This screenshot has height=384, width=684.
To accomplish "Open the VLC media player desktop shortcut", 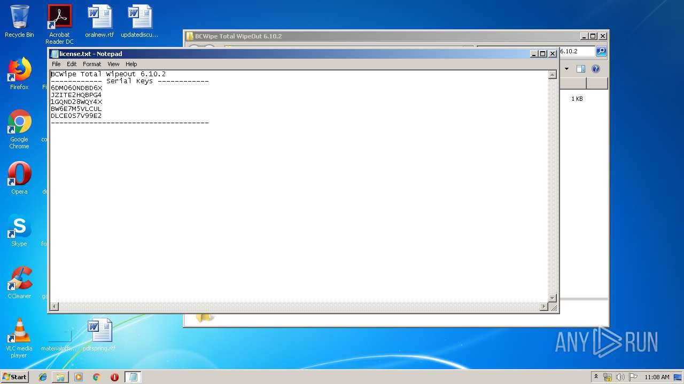I will (x=19, y=338).
